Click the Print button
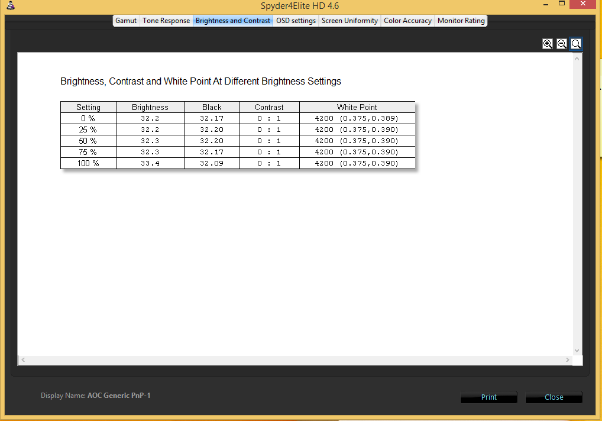 click(x=488, y=397)
